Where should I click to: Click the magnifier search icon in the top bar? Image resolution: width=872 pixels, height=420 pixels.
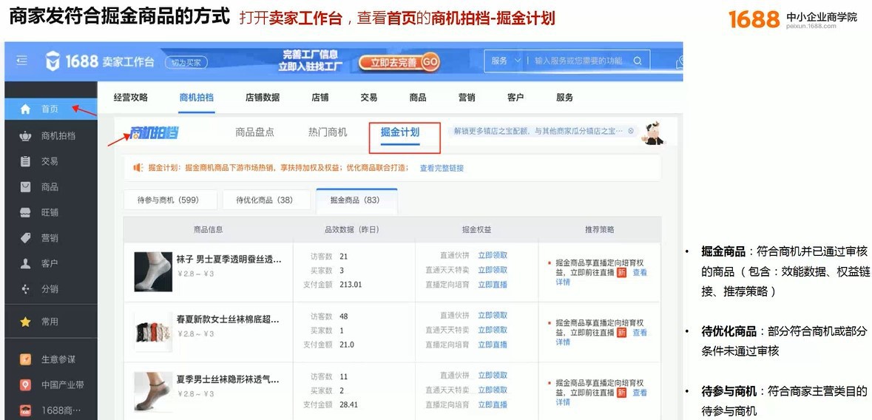pos(638,61)
